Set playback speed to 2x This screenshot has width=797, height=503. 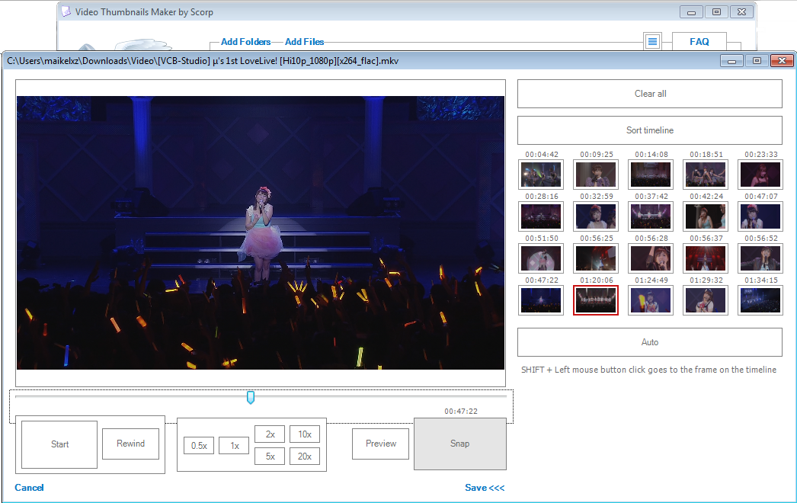[270, 434]
